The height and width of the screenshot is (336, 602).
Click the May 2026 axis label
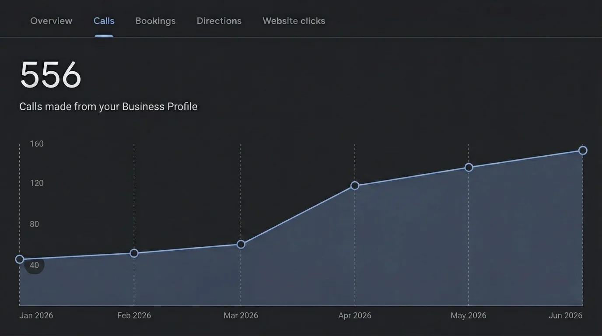point(469,315)
